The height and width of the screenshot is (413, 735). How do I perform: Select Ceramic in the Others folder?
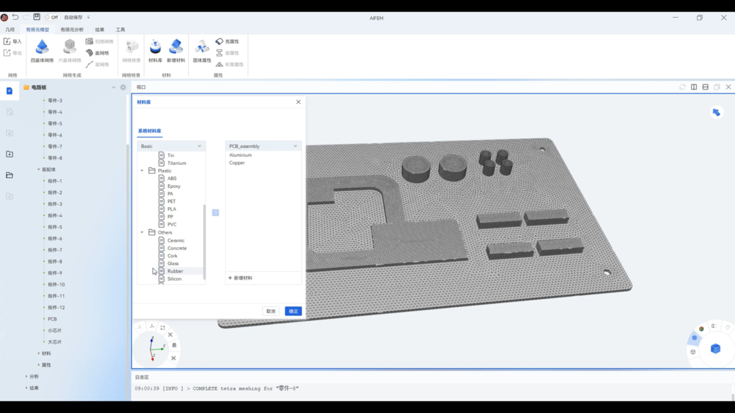coord(176,240)
